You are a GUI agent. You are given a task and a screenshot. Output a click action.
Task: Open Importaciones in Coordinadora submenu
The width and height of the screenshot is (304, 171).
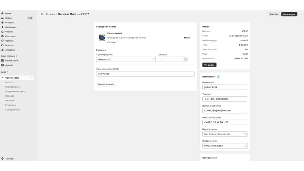13,87
